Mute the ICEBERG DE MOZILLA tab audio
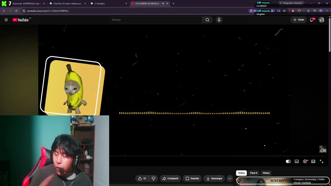The height and width of the screenshot is (186, 331). point(163,4)
